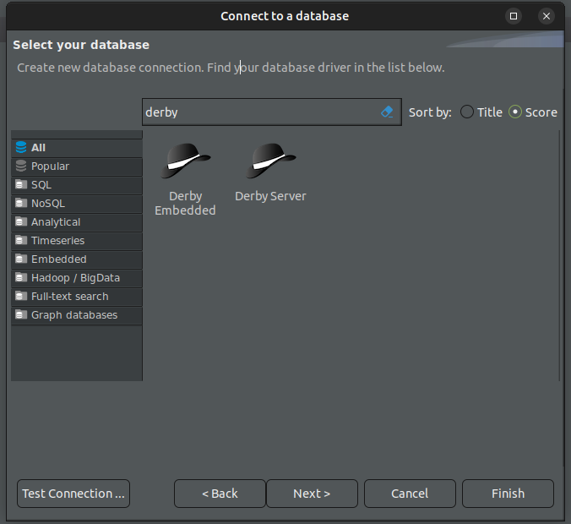
Task: Select the Derby Embedded driver icon
Action: 185,161
